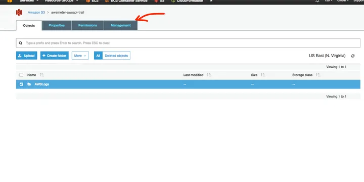Screen dimensions: 364x182
Task: Open the More dropdown menu
Action: [80, 56]
